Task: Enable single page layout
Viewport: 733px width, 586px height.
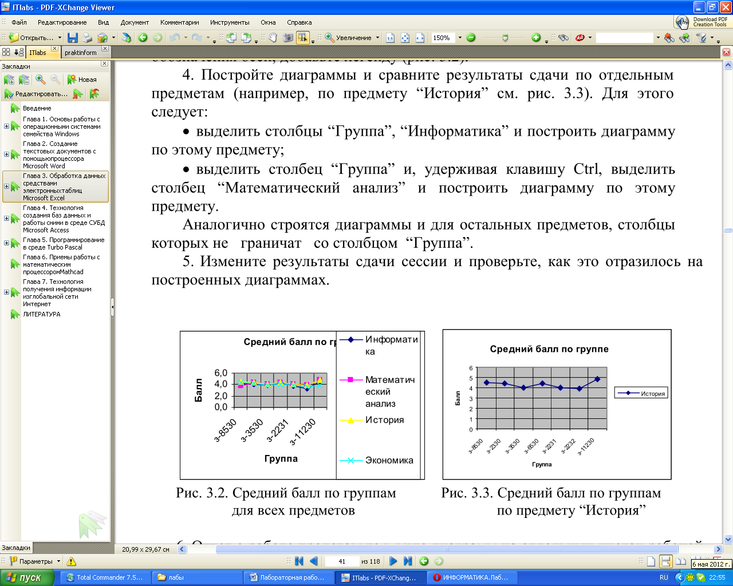Action: pos(651,561)
